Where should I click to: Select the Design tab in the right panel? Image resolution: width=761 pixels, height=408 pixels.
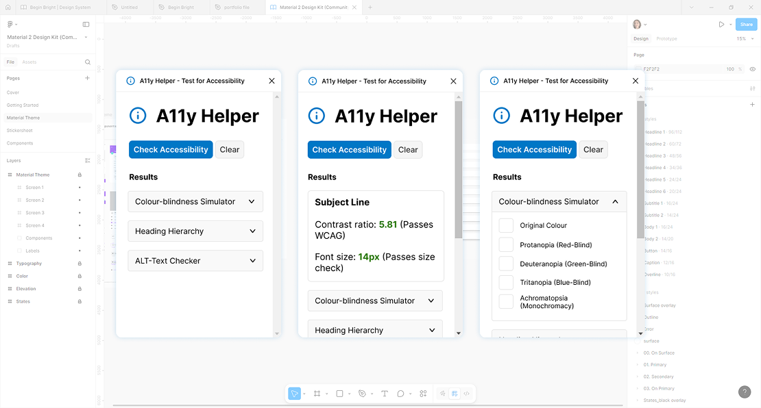(640, 39)
